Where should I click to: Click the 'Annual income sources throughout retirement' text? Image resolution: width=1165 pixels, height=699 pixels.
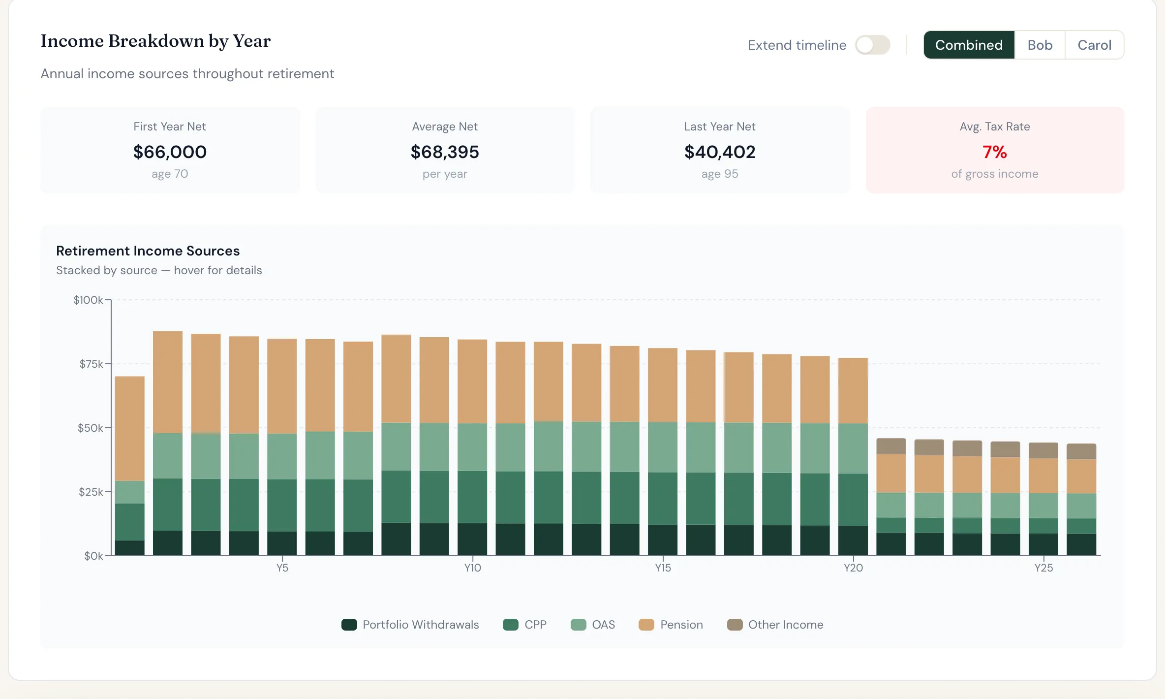coord(187,74)
